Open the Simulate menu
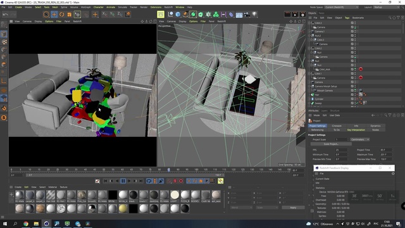Screen dimensions: 405x228 coord(122,7)
